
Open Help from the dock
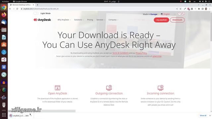[x=4, y=52]
